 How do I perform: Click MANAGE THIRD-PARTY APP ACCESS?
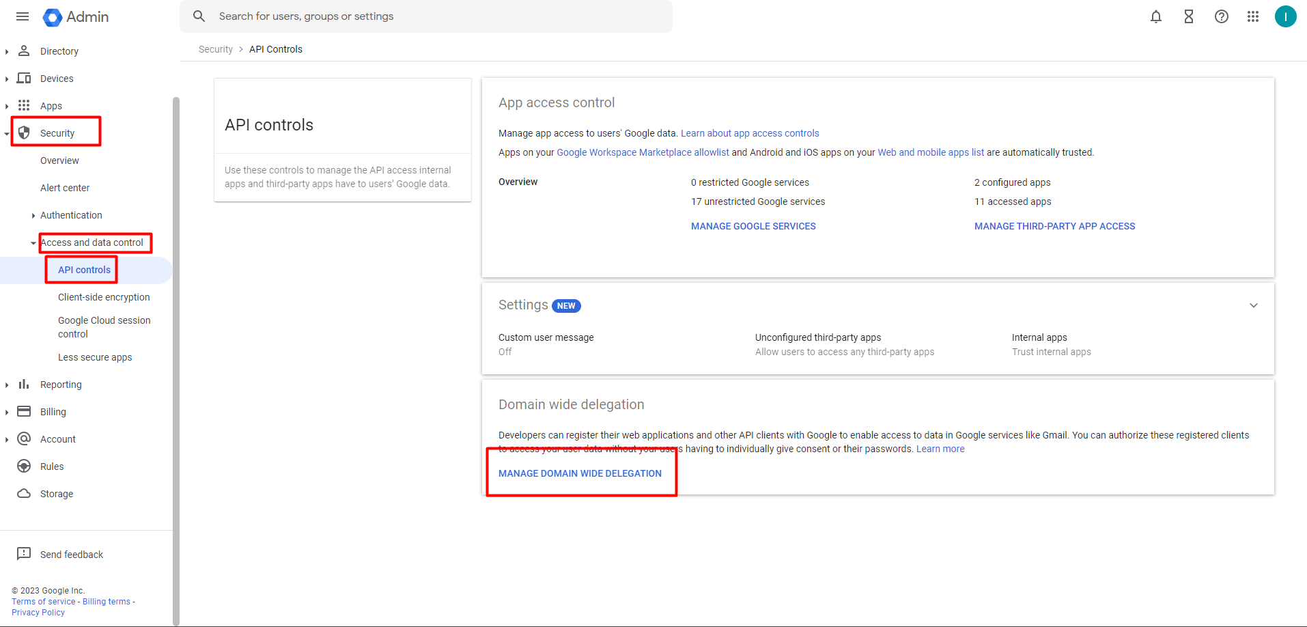tap(1054, 225)
